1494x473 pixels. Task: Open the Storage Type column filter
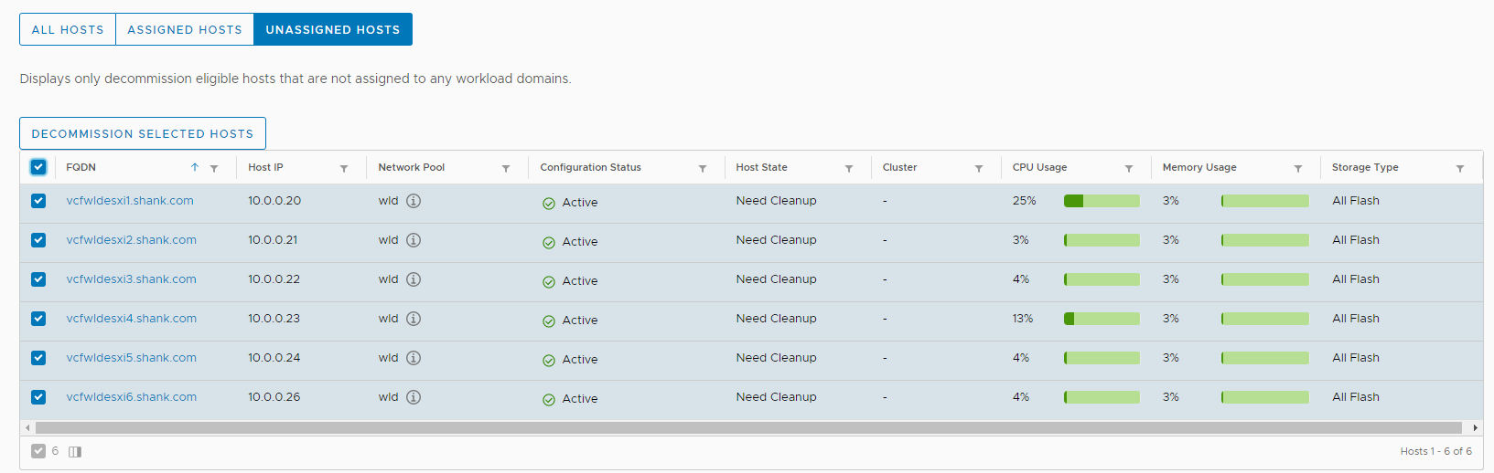click(x=1460, y=169)
